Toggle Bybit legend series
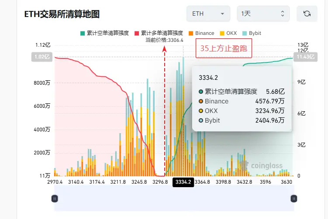This screenshot has height=219, width=328. click(x=252, y=33)
